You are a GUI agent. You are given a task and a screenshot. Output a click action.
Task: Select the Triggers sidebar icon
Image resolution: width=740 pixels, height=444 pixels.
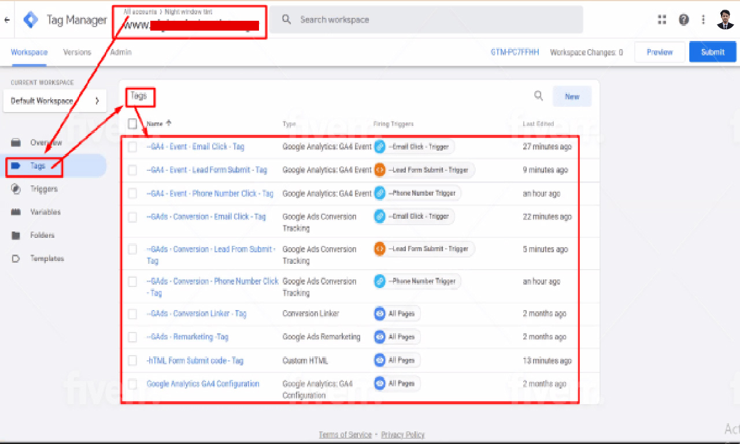pyautogui.click(x=45, y=189)
